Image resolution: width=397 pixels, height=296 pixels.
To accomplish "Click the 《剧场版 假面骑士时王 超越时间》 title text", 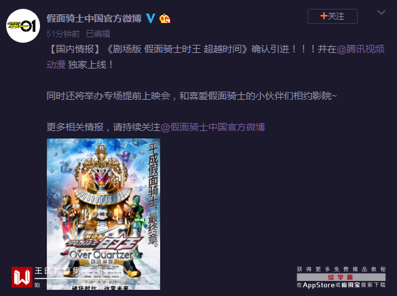I will click(x=177, y=49).
